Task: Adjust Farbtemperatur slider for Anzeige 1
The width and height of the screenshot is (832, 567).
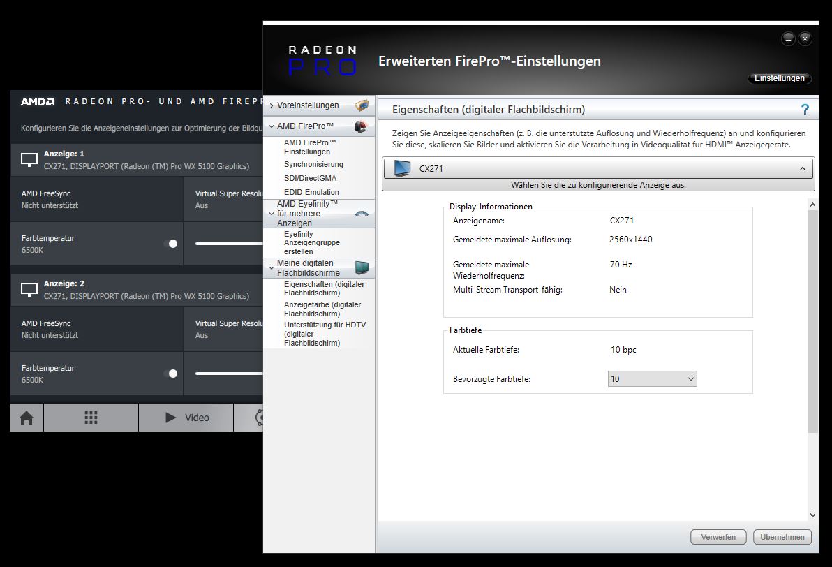Action: (229, 244)
